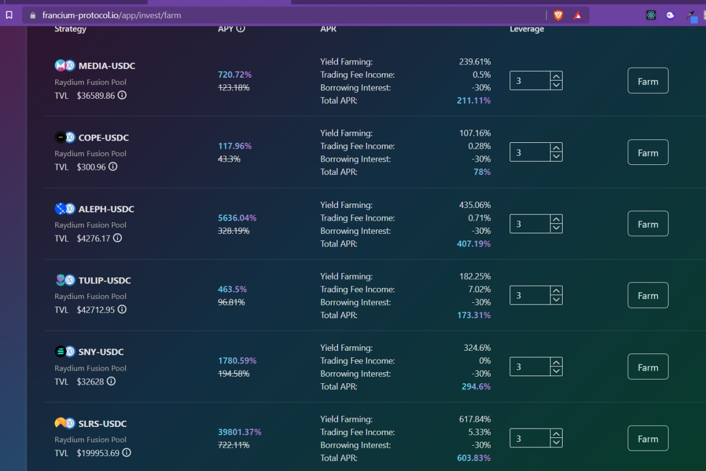Increase leverage for TULIP-USDC with the up arrow
This screenshot has width=706, height=471.
tap(556, 291)
